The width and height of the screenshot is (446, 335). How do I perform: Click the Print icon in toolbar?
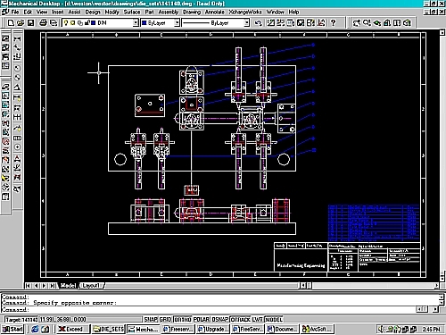point(44,23)
